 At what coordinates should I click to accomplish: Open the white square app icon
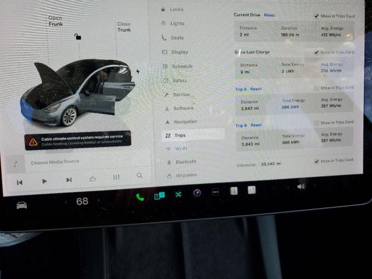click(x=252, y=190)
